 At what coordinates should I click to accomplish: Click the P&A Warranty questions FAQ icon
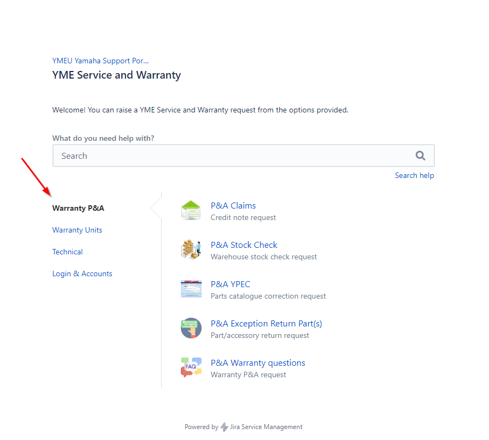[191, 367]
